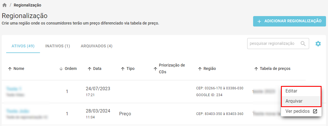Click the Priorização de CDs sort arrow

coord(155,69)
